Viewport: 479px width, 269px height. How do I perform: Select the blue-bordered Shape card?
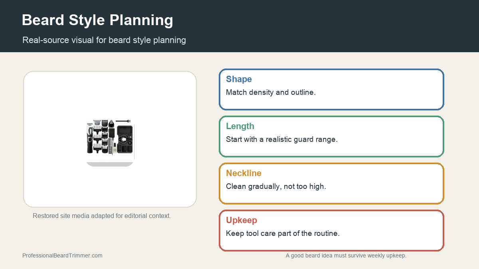(331, 89)
